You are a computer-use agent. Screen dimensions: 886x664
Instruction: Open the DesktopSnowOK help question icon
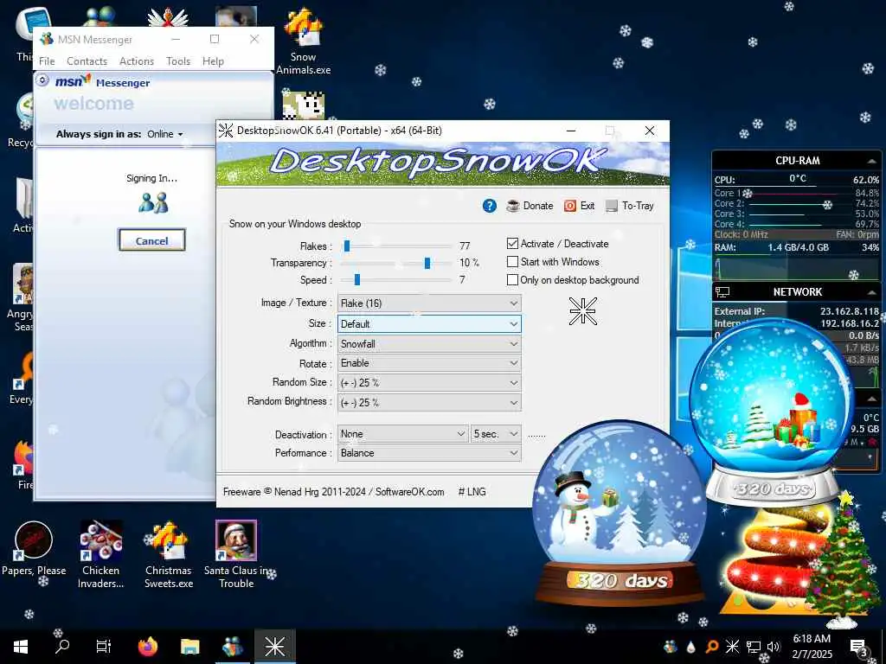(x=490, y=206)
